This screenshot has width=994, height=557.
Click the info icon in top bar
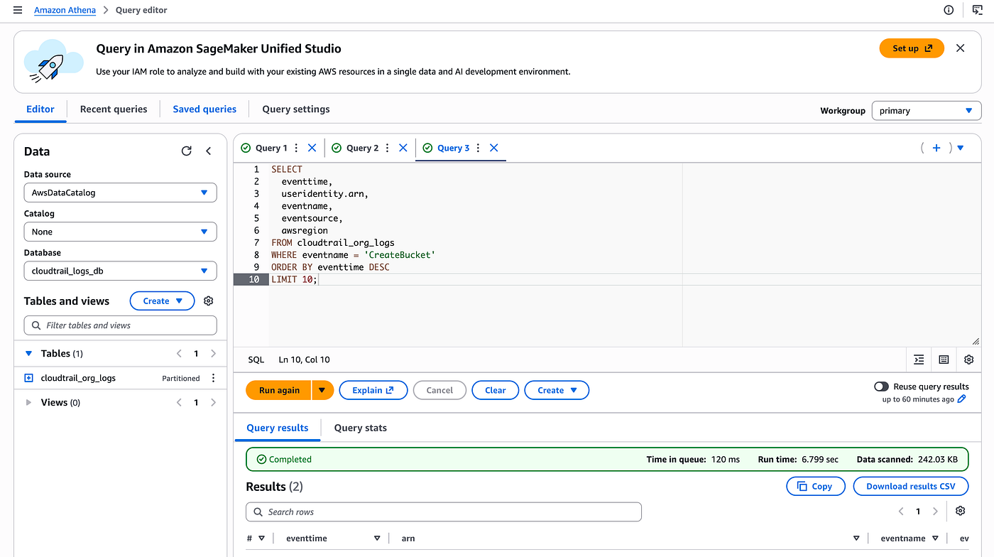(x=949, y=10)
